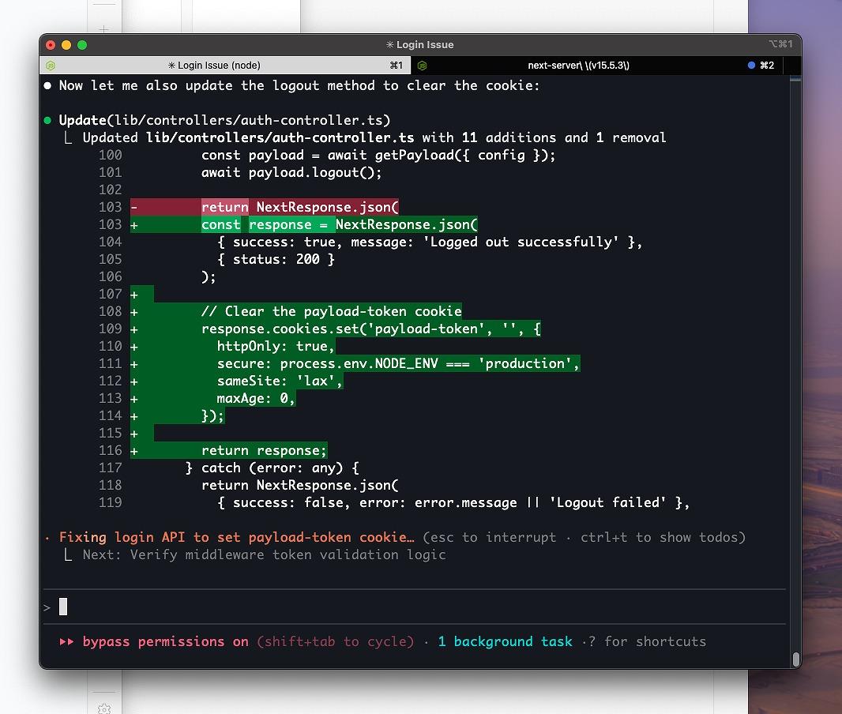The height and width of the screenshot is (714, 842).
Task: Click the Login Issue window title
Action: click(x=420, y=45)
